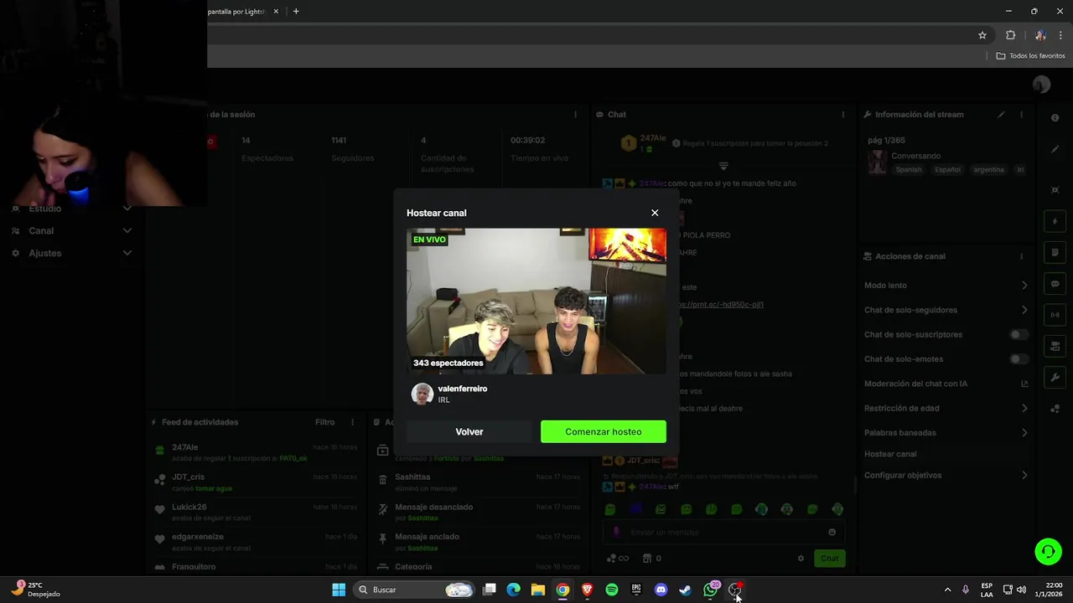Click the wrench sidebar icon

point(1055,378)
